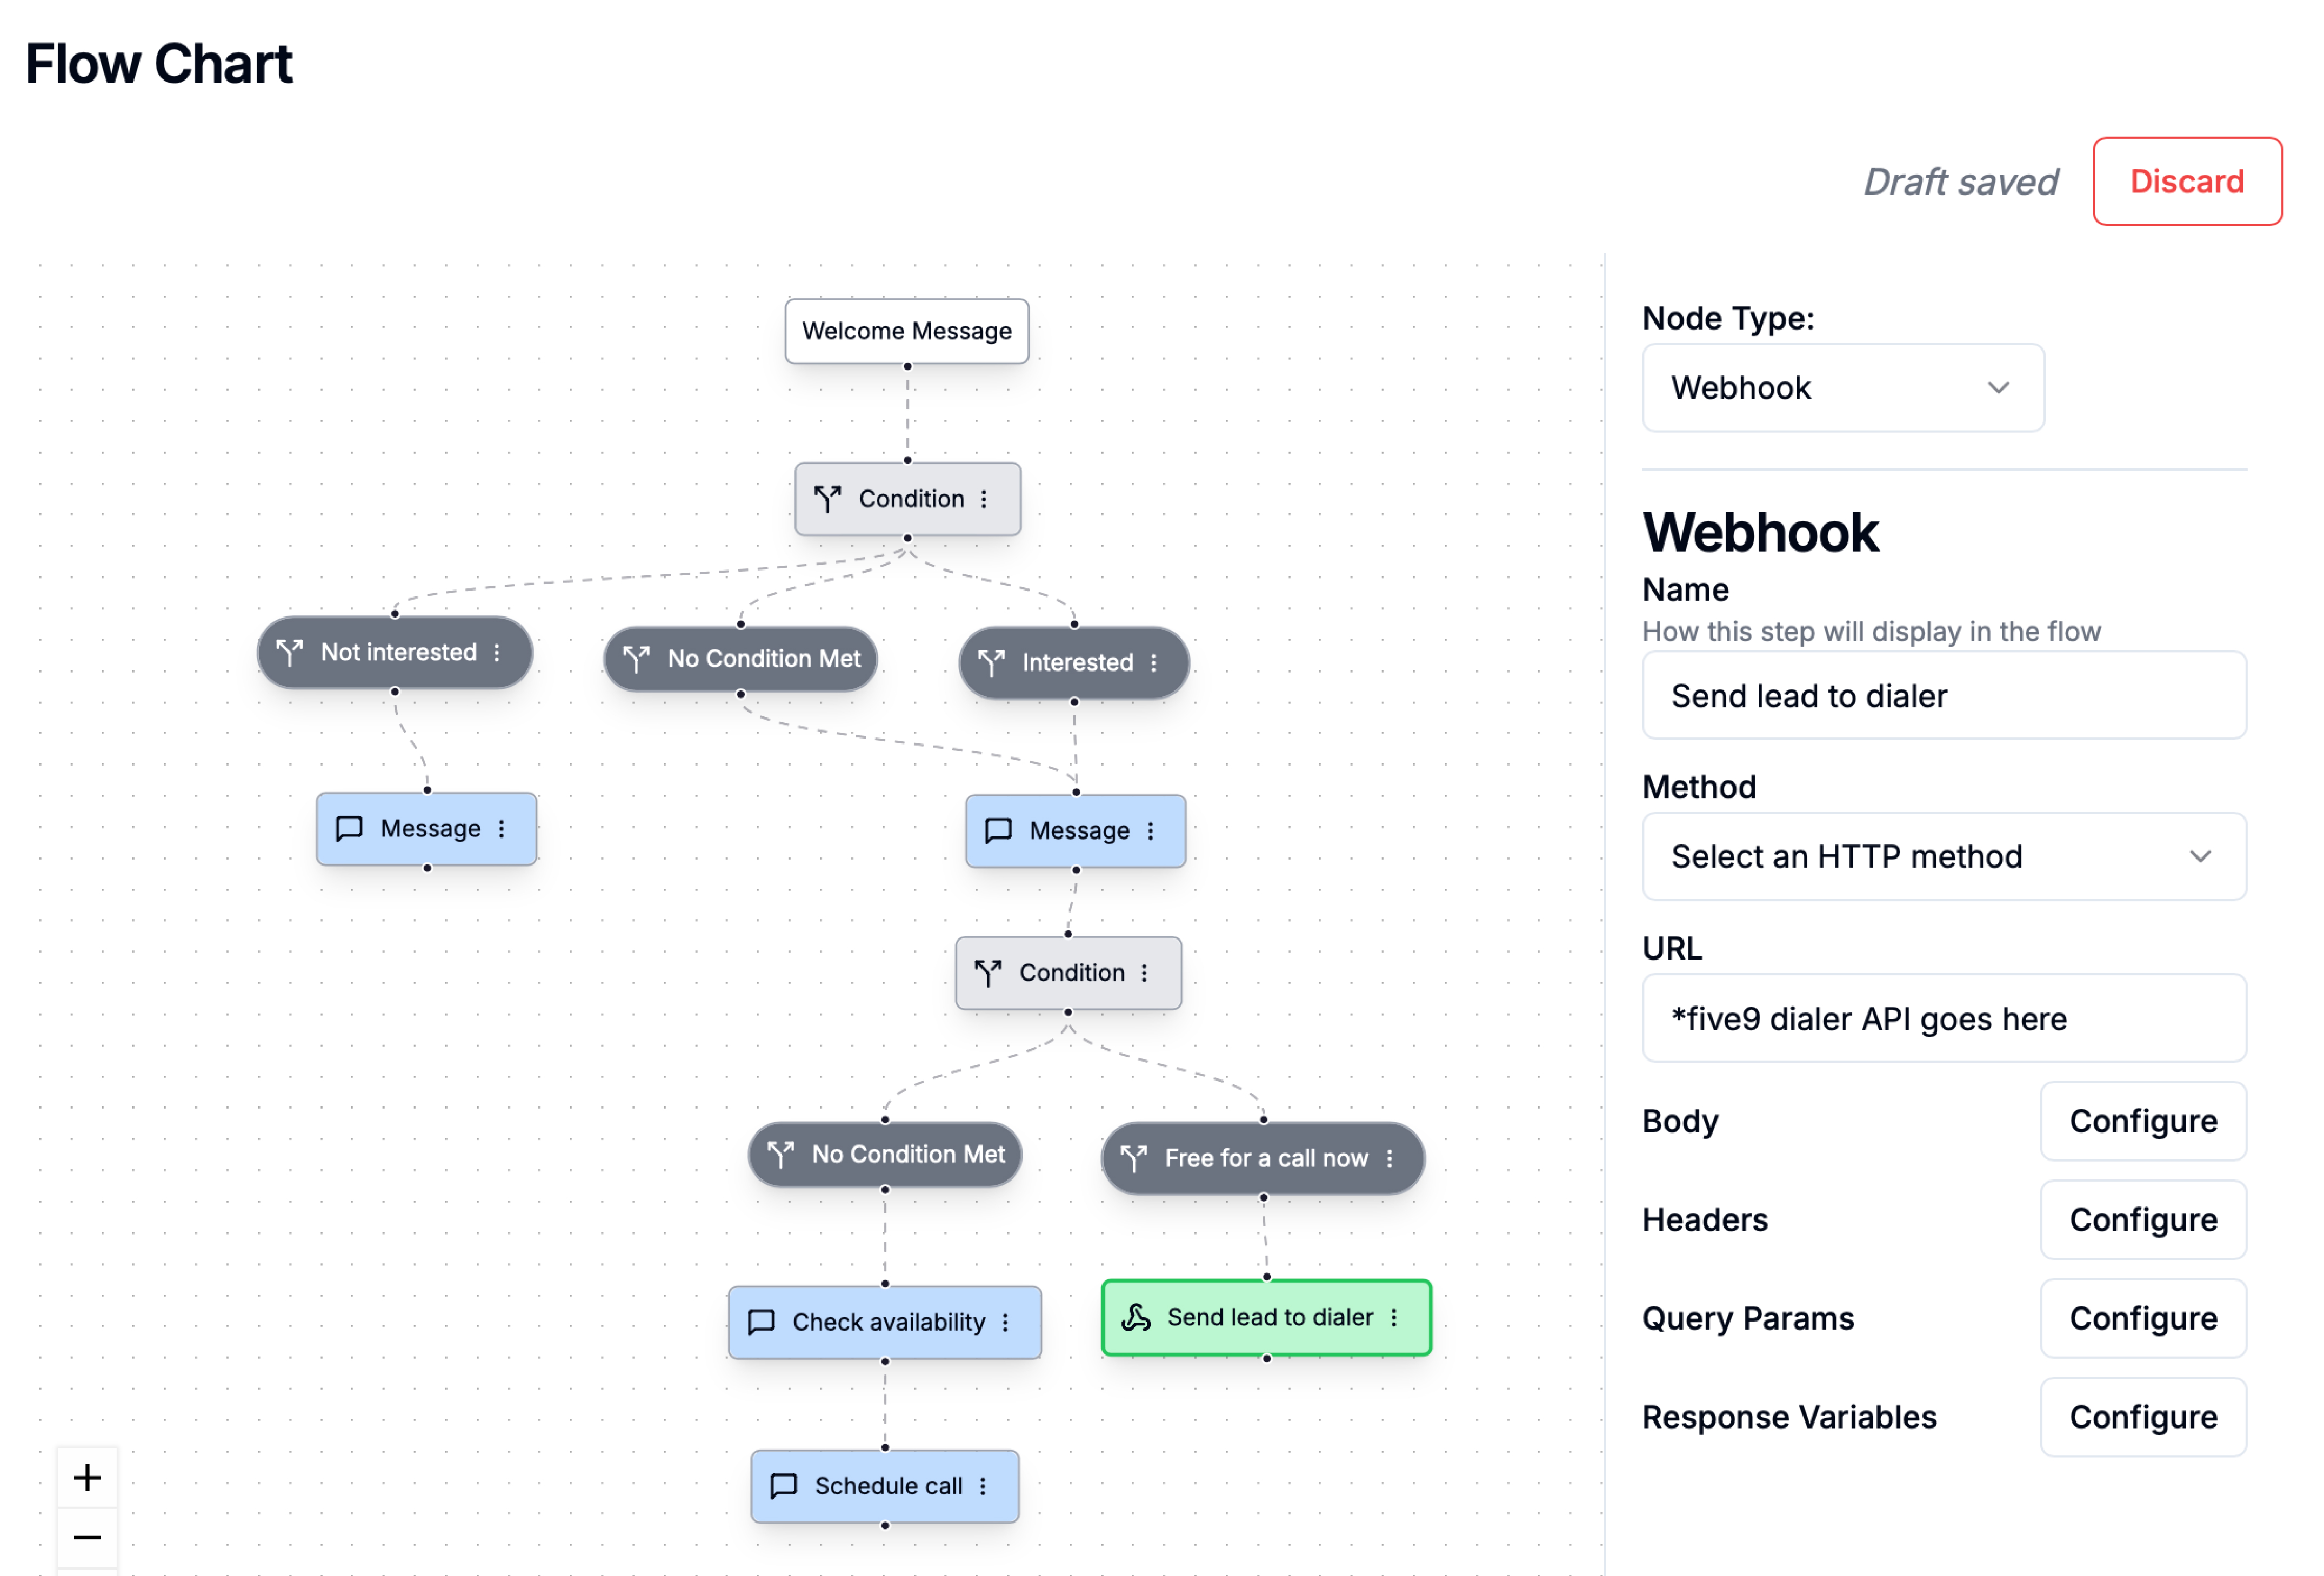Click the webhook icon on Send lead to dialer
The width and height of the screenshot is (2324, 1576).
pos(1136,1317)
